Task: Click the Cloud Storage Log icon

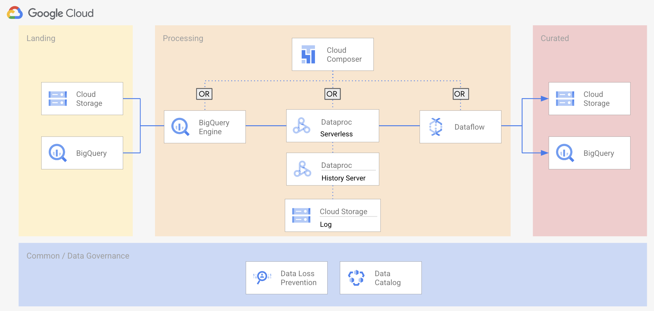Action: click(301, 215)
